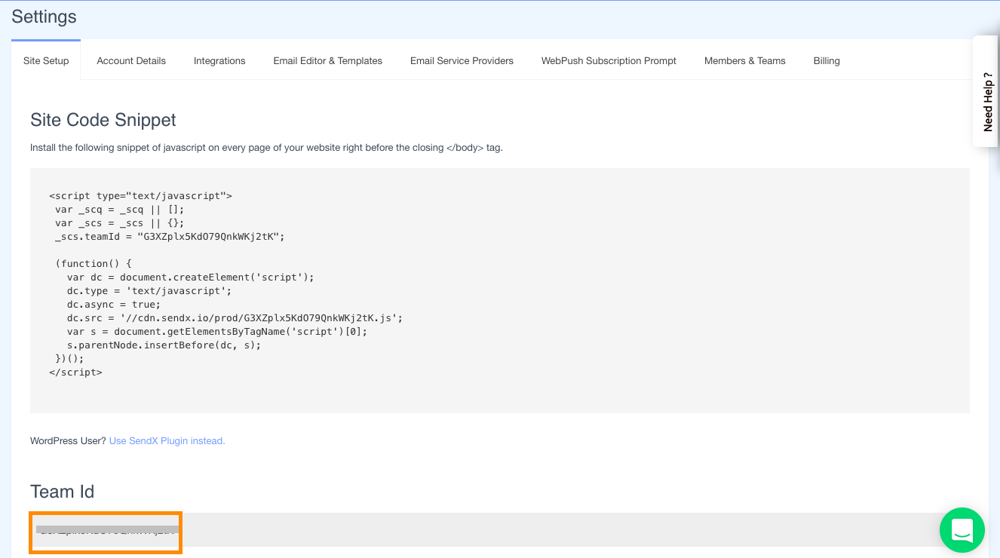Screen dimensions: 1000x558
Task: Open WebPush Subscription Prompt tab
Action: coord(609,60)
